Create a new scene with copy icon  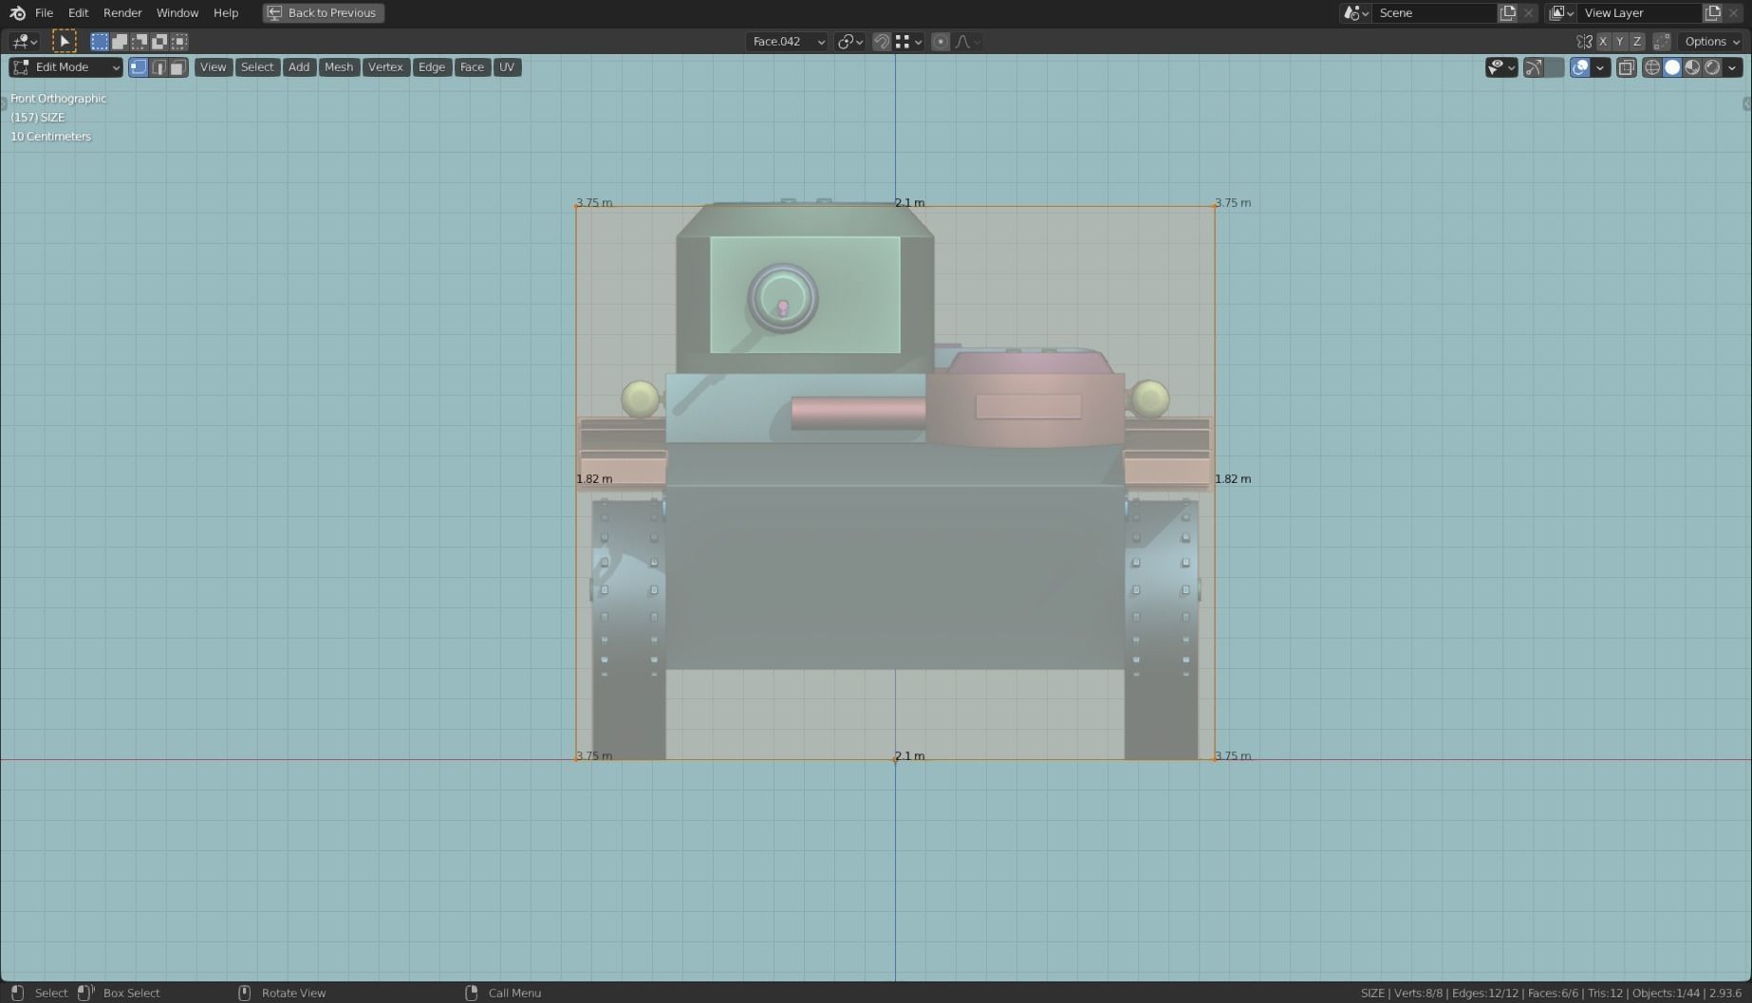point(1507,12)
